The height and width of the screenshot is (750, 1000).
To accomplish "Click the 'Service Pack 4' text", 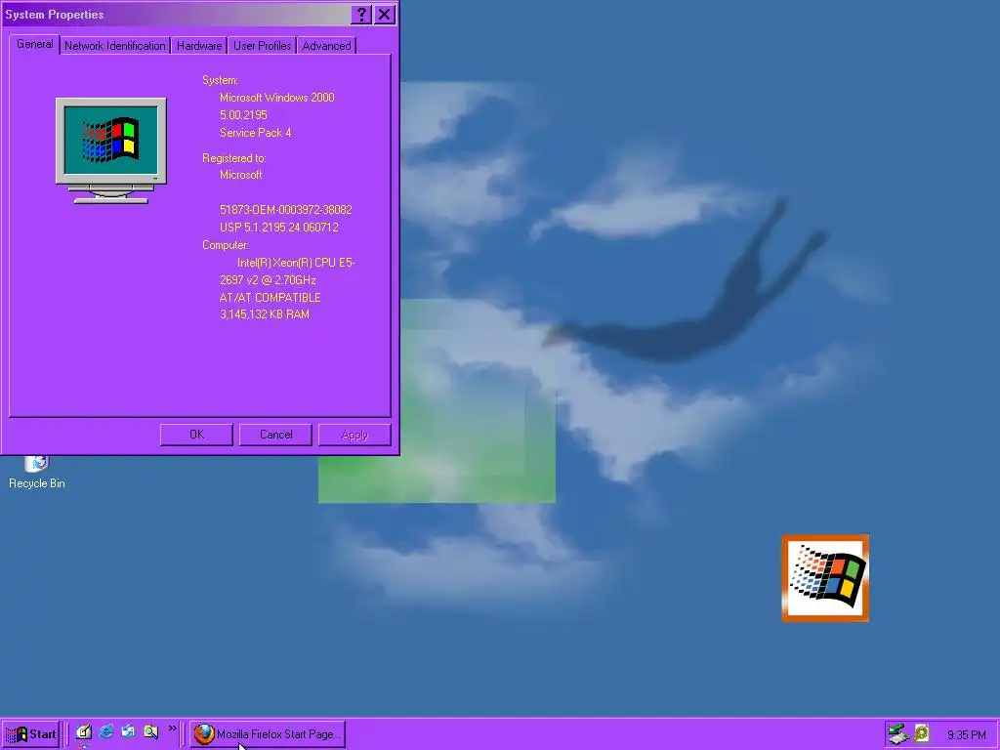I will coord(255,133).
